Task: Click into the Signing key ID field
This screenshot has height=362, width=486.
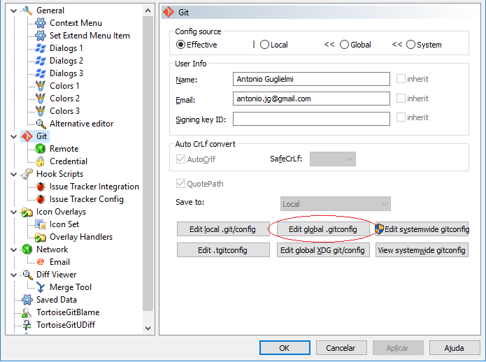Action: point(311,119)
